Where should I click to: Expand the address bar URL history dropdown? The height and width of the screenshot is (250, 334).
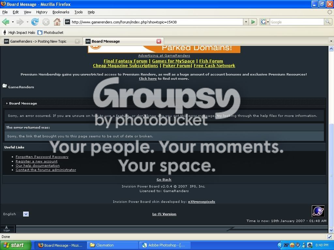(x=246, y=22)
